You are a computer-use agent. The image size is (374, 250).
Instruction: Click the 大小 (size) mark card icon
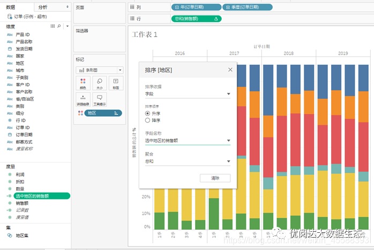click(x=100, y=83)
